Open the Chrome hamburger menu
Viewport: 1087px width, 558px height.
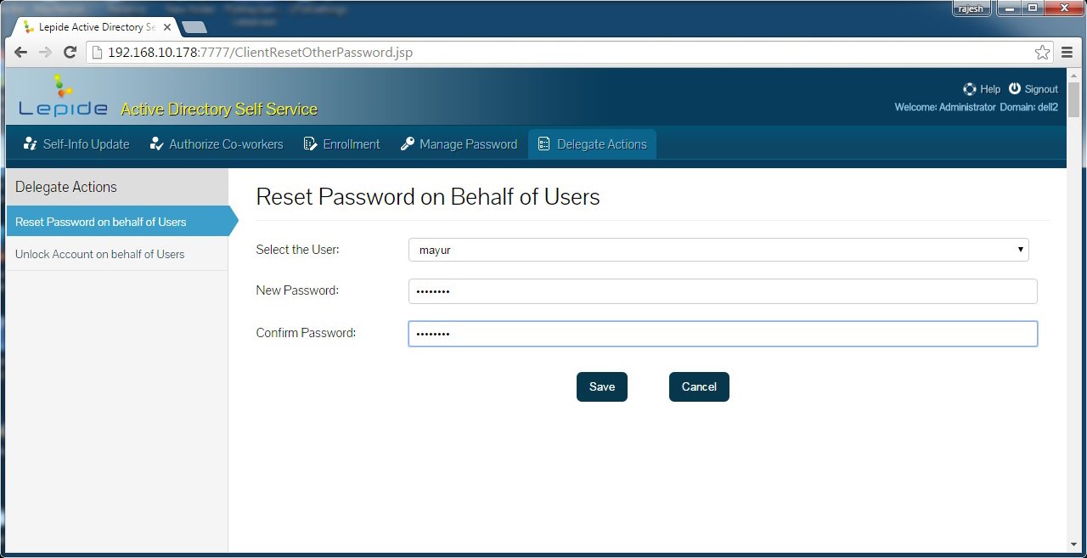[1067, 53]
